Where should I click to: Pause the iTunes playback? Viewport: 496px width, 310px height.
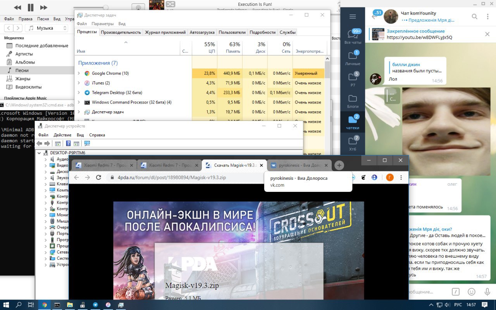point(31,7)
